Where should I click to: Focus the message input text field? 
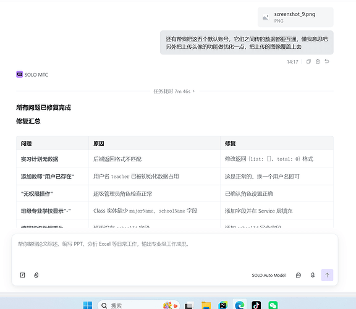click(x=175, y=252)
